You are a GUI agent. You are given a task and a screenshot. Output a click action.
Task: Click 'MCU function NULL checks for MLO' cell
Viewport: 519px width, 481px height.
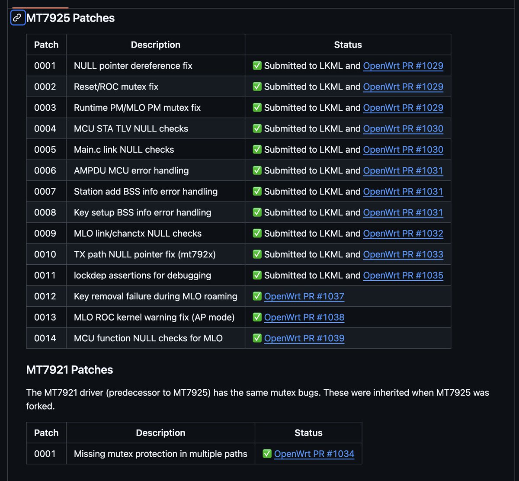click(x=156, y=338)
